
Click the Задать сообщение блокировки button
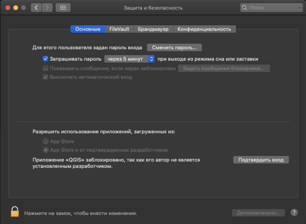[224, 68]
